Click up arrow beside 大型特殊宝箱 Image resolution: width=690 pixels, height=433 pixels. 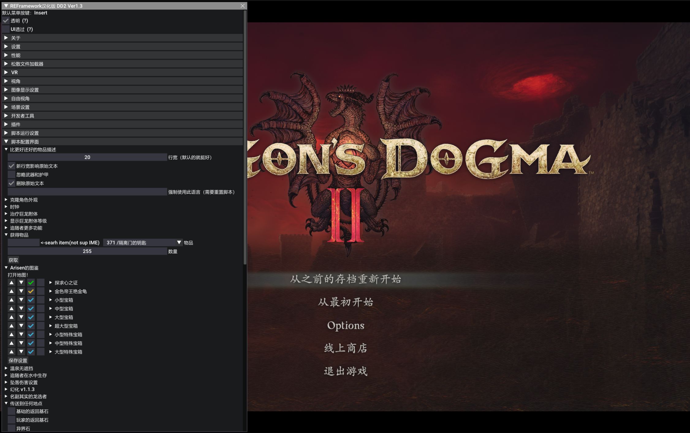11,352
